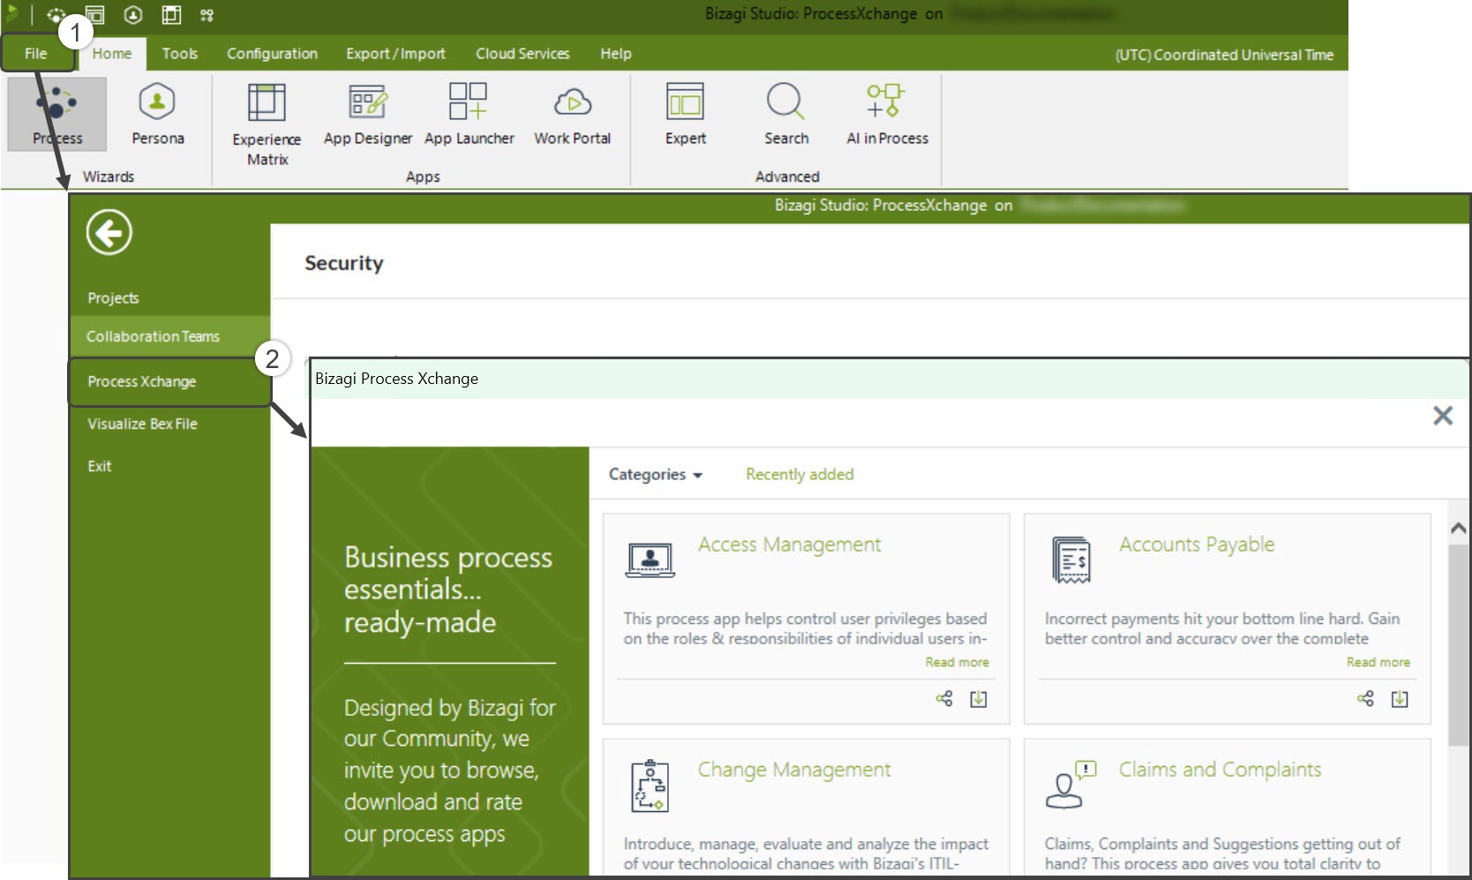
Task: Expand the Categories dropdown
Action: 655,475
